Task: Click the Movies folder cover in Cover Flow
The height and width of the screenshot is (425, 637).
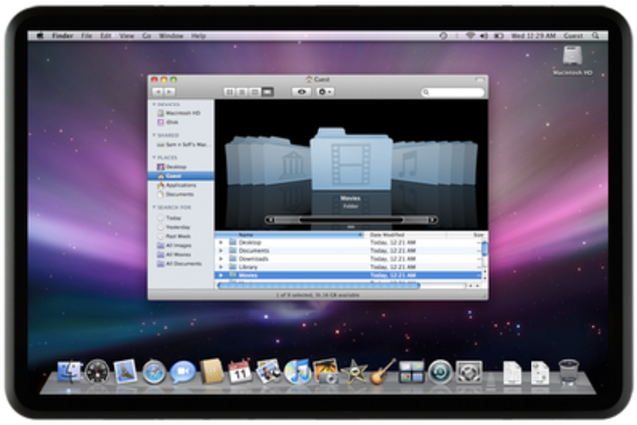Action: tap(351, 159)
